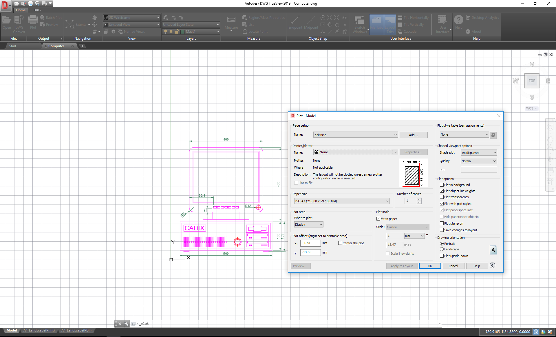Screen dimensions: 556x337
Task: Start Batch Plot from the ribbon
Action: tap(51, 18)
